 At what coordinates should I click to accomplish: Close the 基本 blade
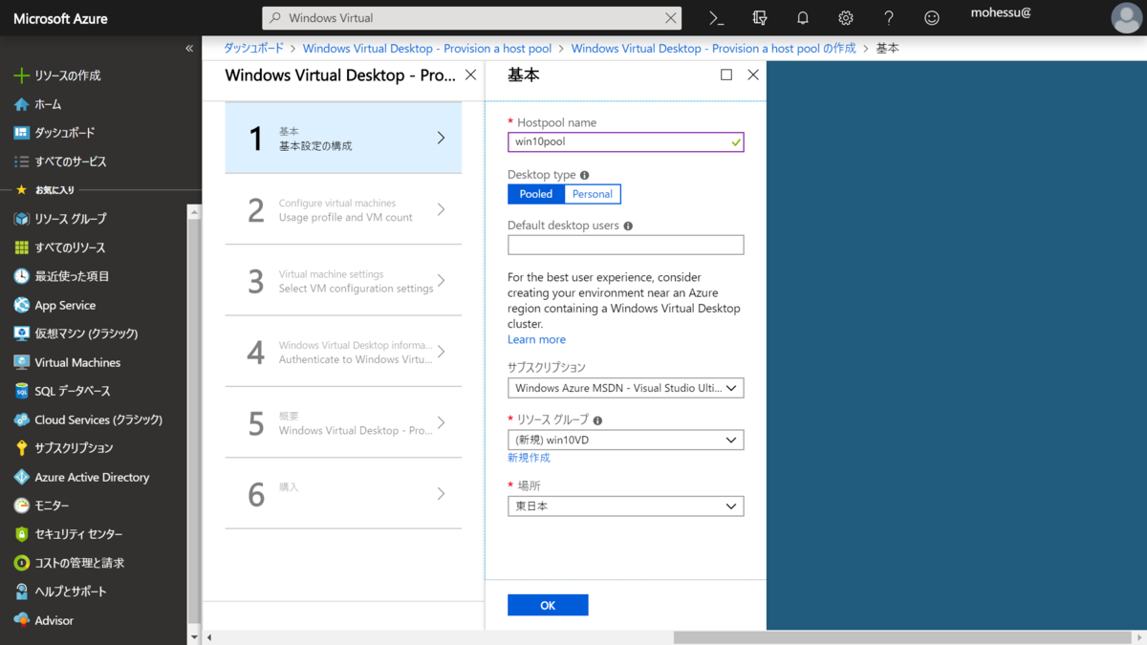(x=753, y=75)
